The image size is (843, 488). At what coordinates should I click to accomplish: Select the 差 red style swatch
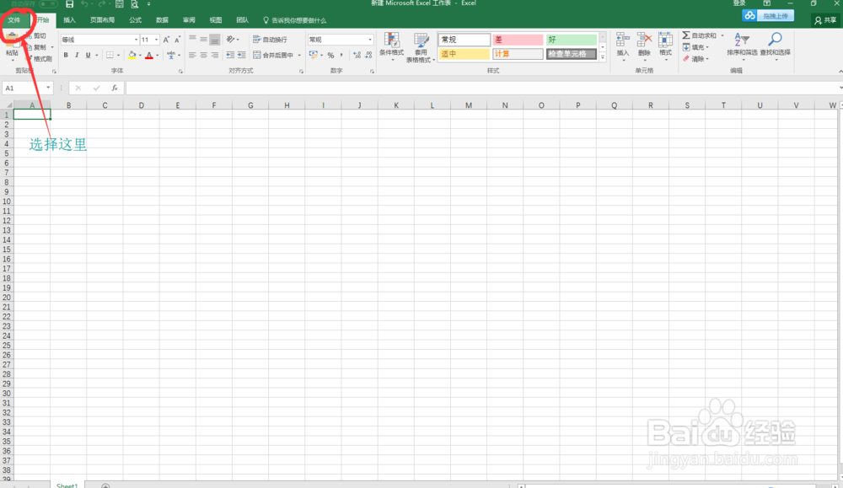point(518,39)
